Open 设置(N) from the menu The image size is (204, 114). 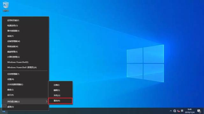coord(25,79)
